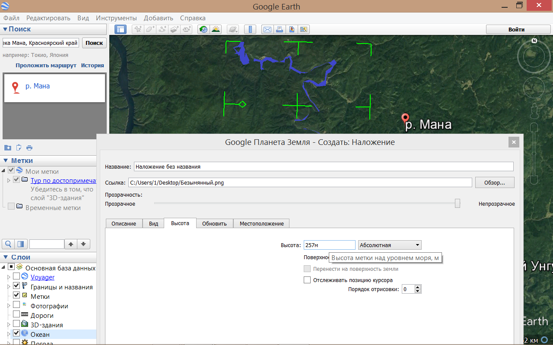Viewport: 553px width, 345px height.
Task: Click the Street View pegman icon
Action: tap(534, 110)
